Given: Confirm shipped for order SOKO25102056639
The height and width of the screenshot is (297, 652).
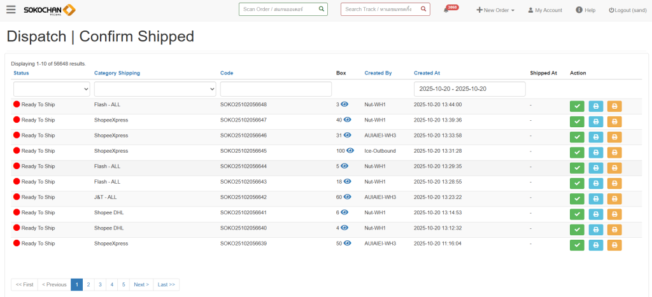Looking at the screenshot, I should 577,245.
